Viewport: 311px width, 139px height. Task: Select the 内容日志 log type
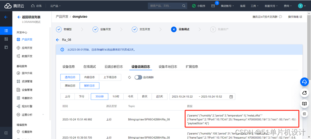click(89, 78)
